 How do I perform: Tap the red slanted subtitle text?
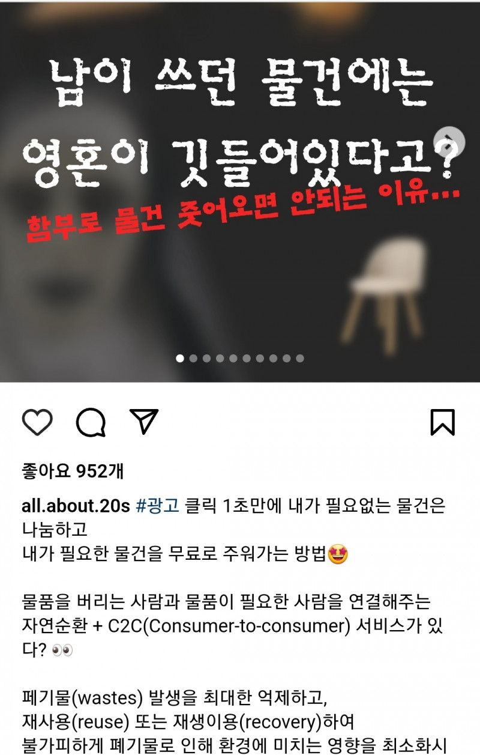pyautogui.click(x=243, y=213)
